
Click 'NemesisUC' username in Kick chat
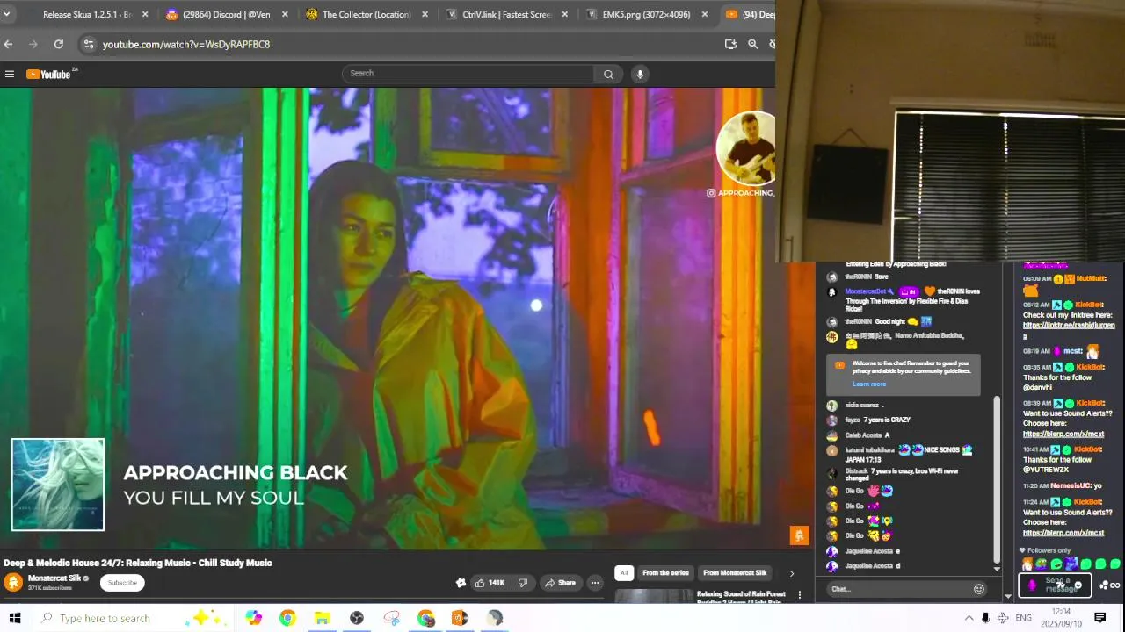[x=1071, y=485]
